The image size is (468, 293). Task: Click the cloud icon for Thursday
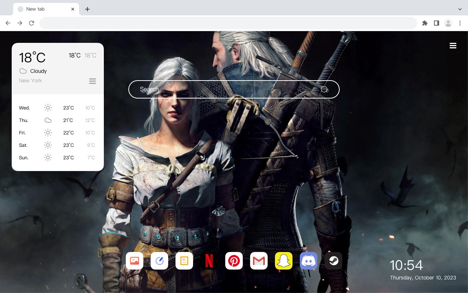[48, 120]
